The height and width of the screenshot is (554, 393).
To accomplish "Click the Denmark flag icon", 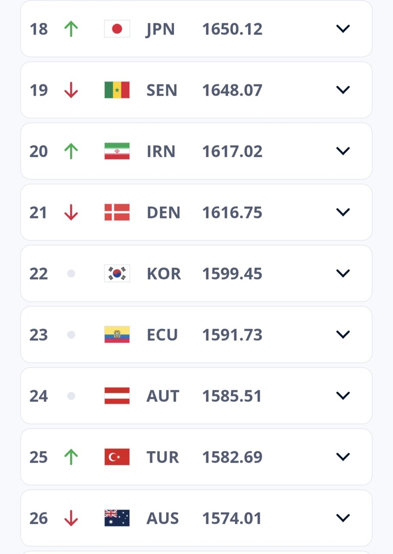I will (x=116, y=212).
